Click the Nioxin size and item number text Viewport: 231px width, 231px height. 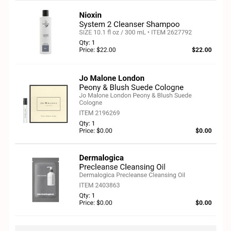(135, 33)
